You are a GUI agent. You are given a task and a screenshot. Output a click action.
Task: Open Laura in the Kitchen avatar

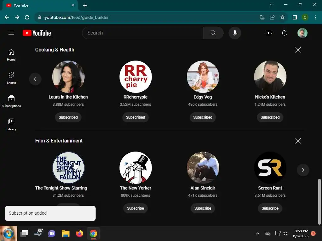click(x=68, y=77)
